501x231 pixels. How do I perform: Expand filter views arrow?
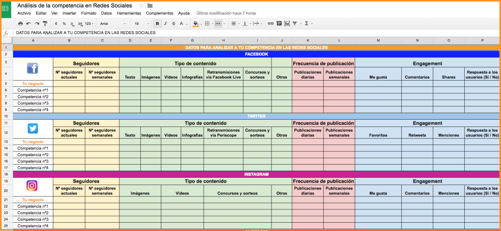301,23
